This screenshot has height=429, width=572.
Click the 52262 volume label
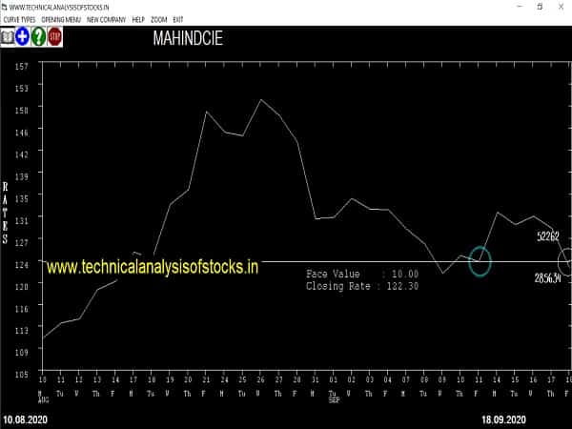point(547,235)
